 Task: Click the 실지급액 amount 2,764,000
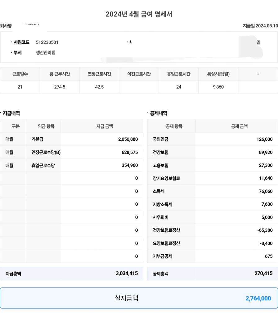258,298
